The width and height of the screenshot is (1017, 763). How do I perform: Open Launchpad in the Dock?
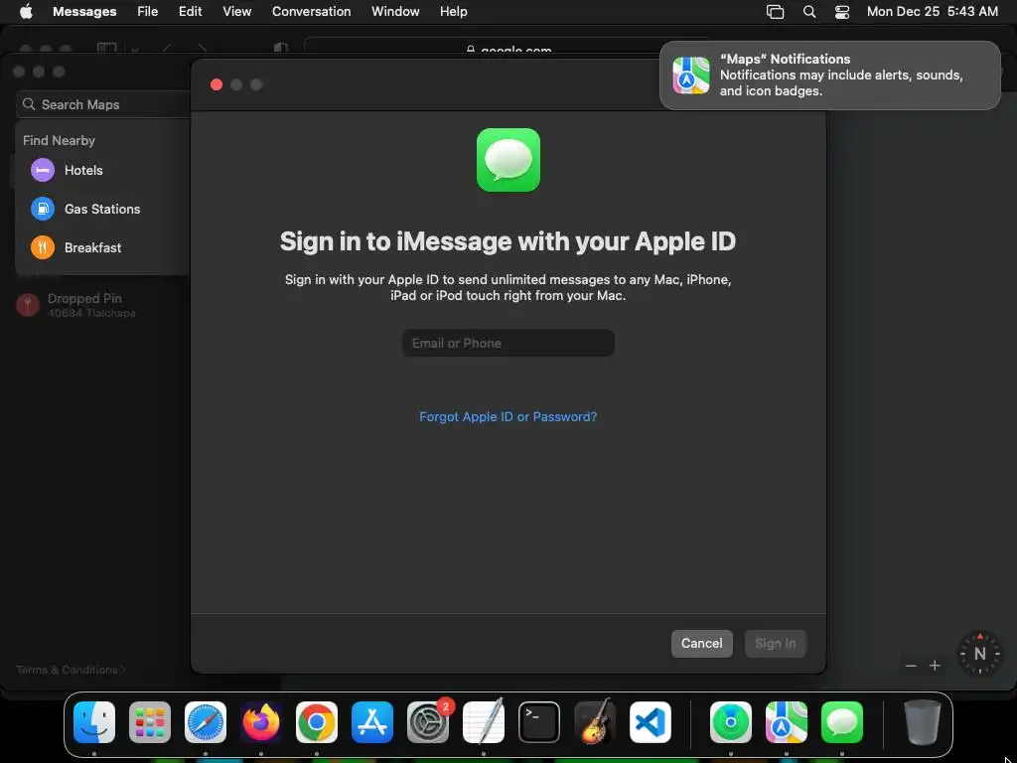(x=150, y=722)
